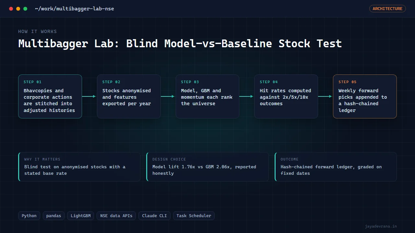Click the yellow minimize dot in title bar
Image resolution: width=415 pixels, height=233 pixels.
pos(18,9)
